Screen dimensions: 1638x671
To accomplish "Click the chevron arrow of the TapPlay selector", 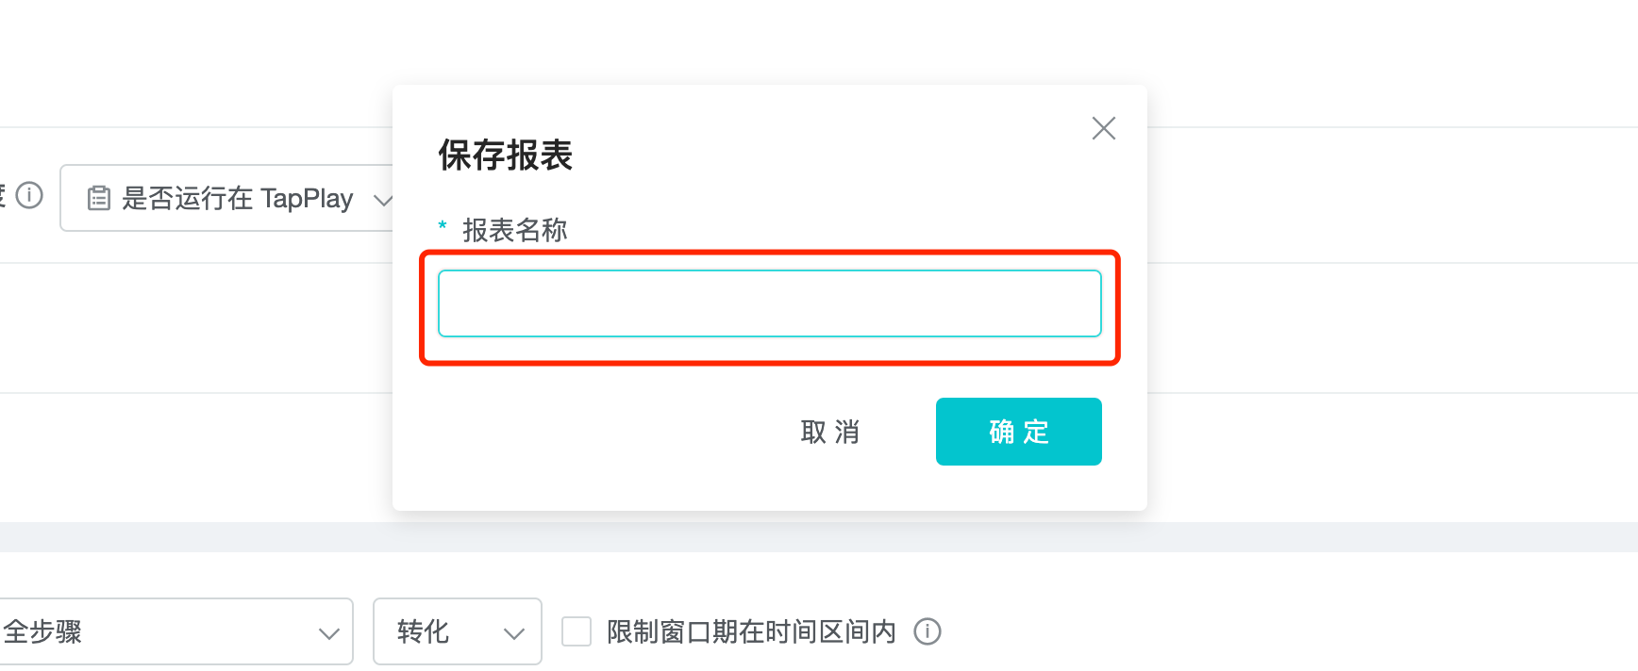I will pos(382,200).
